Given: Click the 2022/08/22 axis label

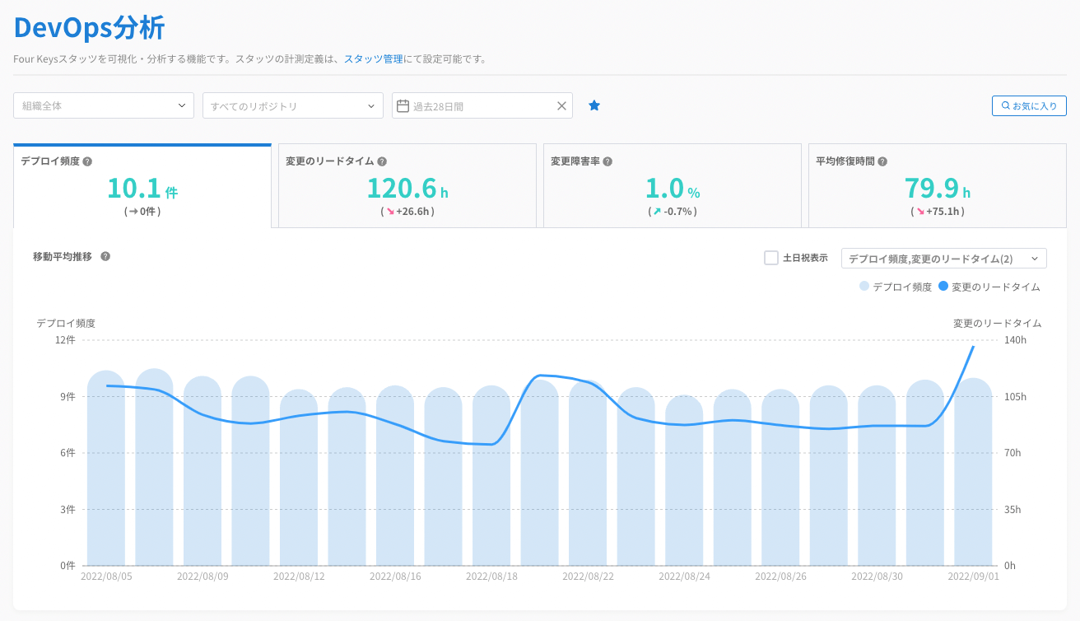Looking at the screenshot, I should click(588, 577).
